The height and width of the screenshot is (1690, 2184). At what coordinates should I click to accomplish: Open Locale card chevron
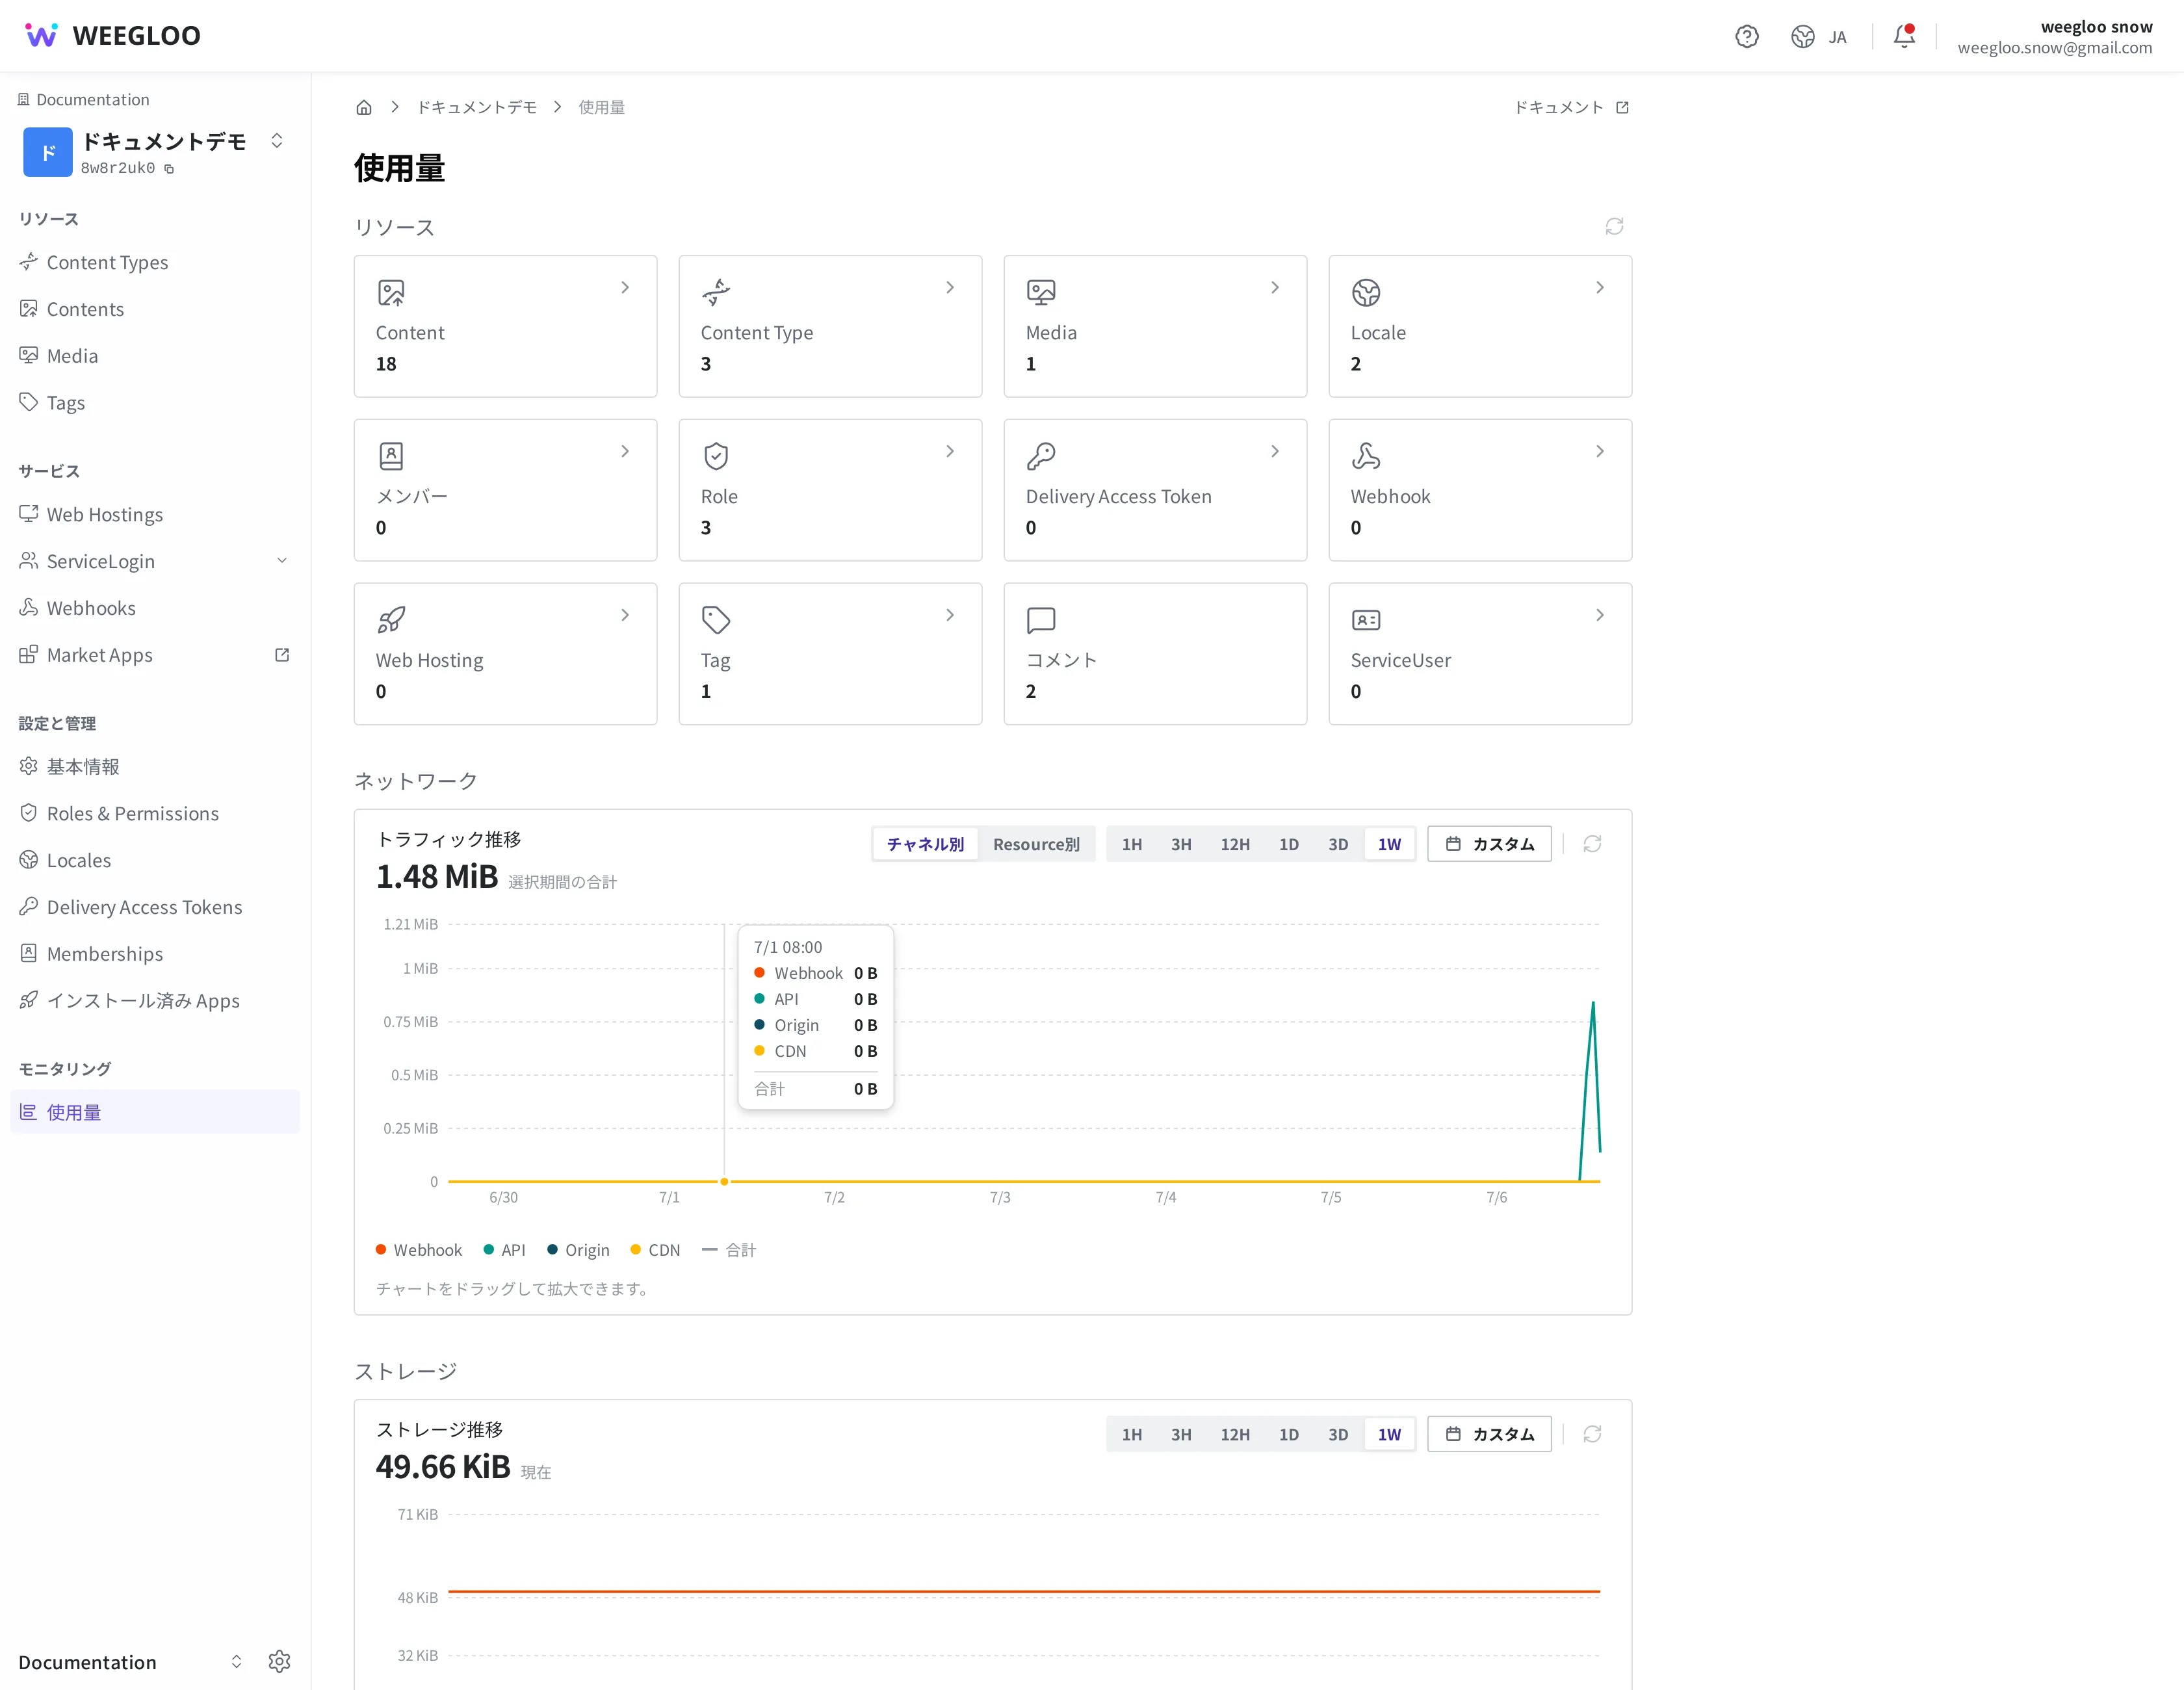pyautogui.click(x=1600, y=288)
